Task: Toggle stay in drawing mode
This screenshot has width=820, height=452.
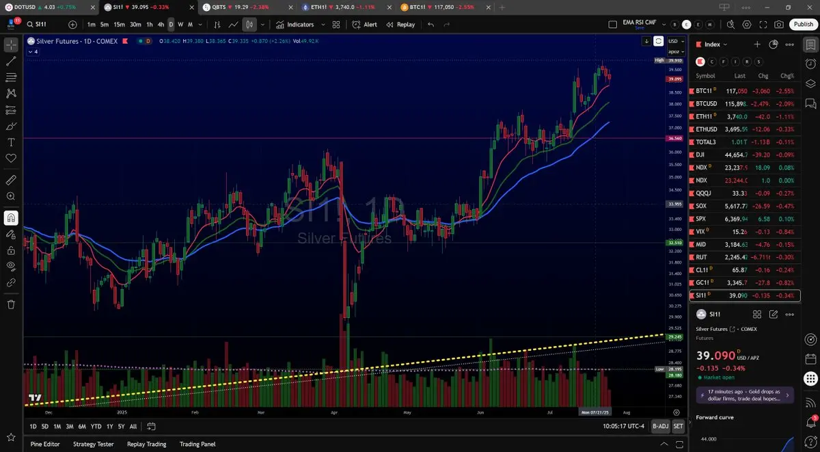Action: [11, 235]
